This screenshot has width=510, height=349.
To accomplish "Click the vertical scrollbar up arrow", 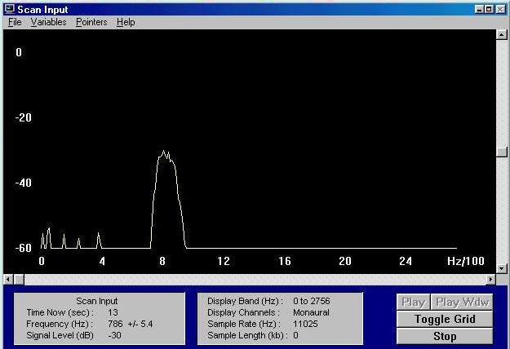I will (502, 35).
